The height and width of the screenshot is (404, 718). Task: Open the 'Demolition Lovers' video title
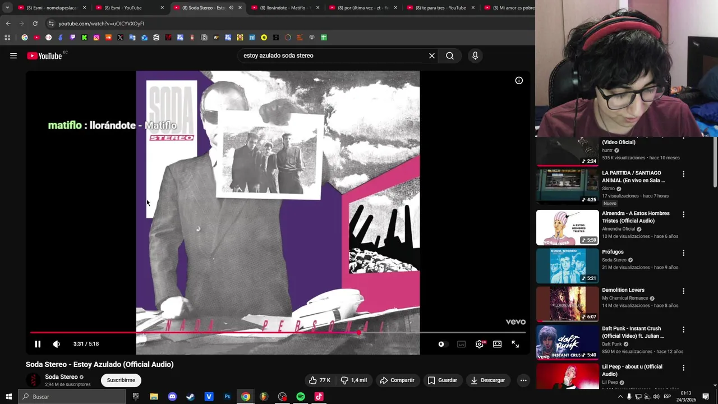[x=623, y=290]
